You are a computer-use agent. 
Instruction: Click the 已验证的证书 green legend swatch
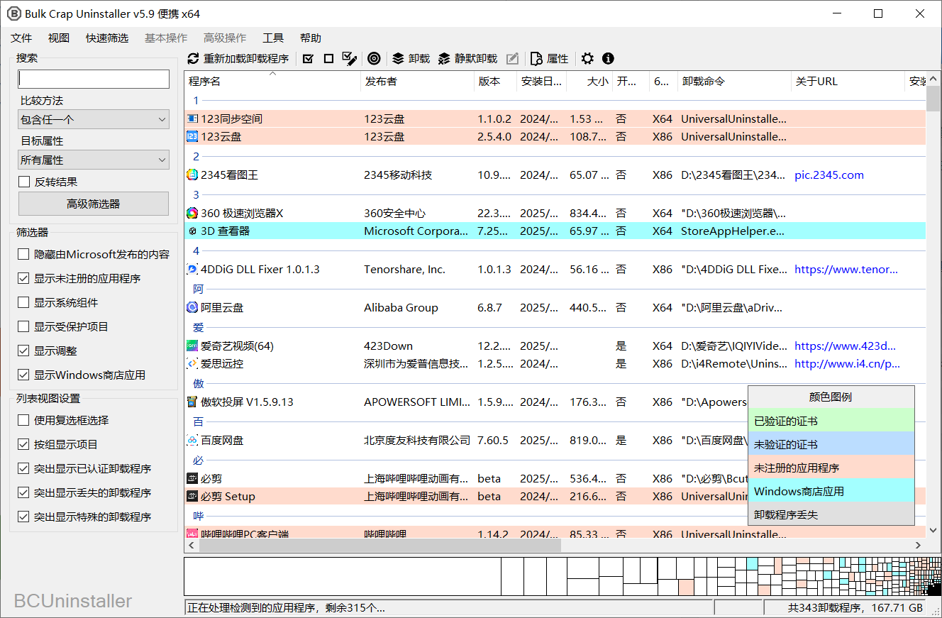click(831, 421)
